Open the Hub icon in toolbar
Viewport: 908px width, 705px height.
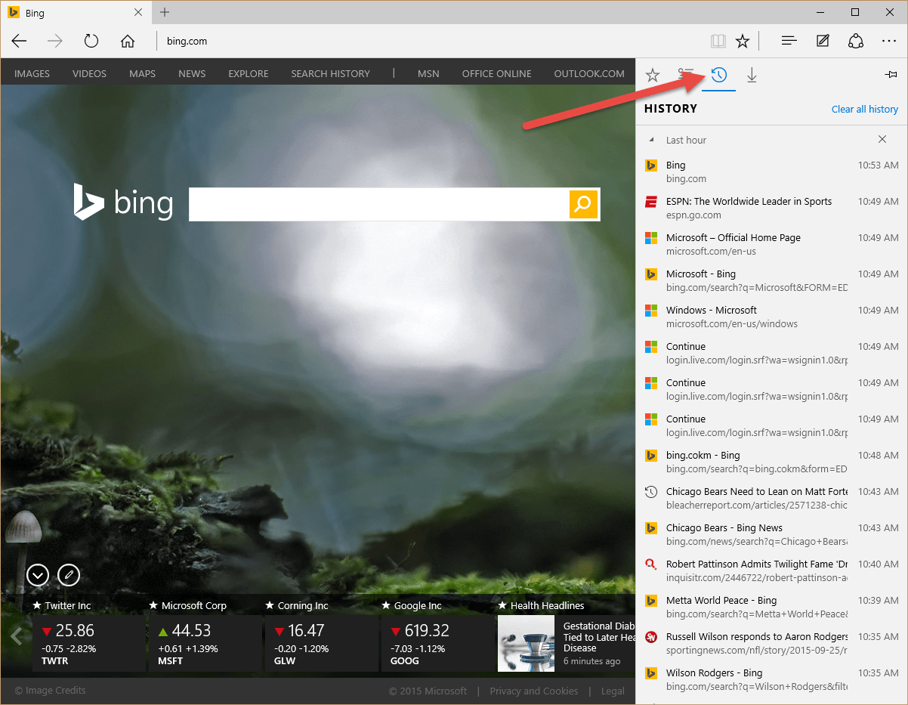click(789, 41)
